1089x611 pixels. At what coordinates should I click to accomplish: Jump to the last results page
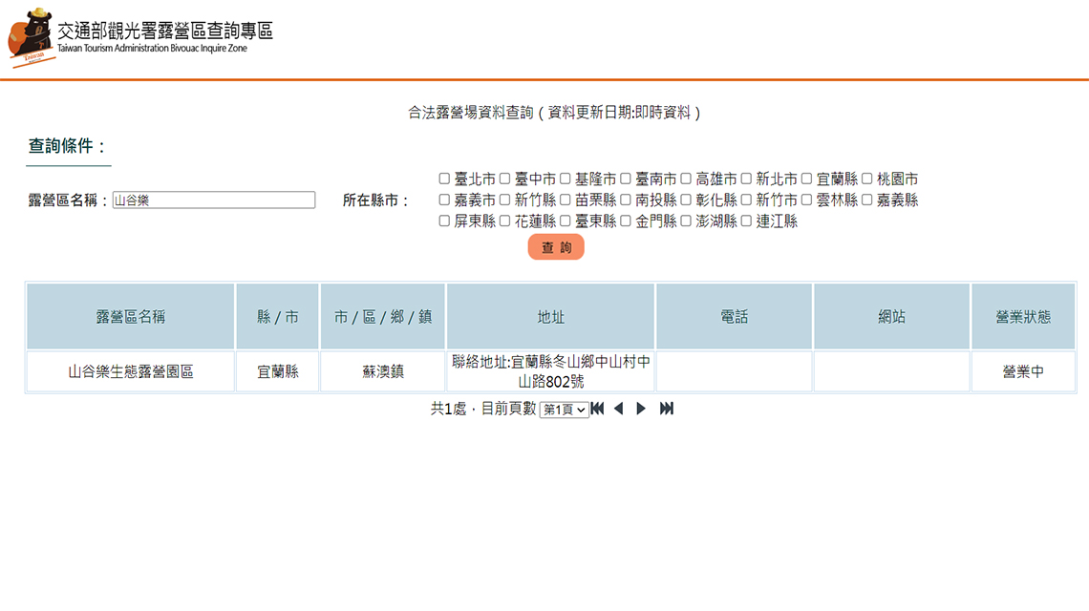[x=667, y=409]
